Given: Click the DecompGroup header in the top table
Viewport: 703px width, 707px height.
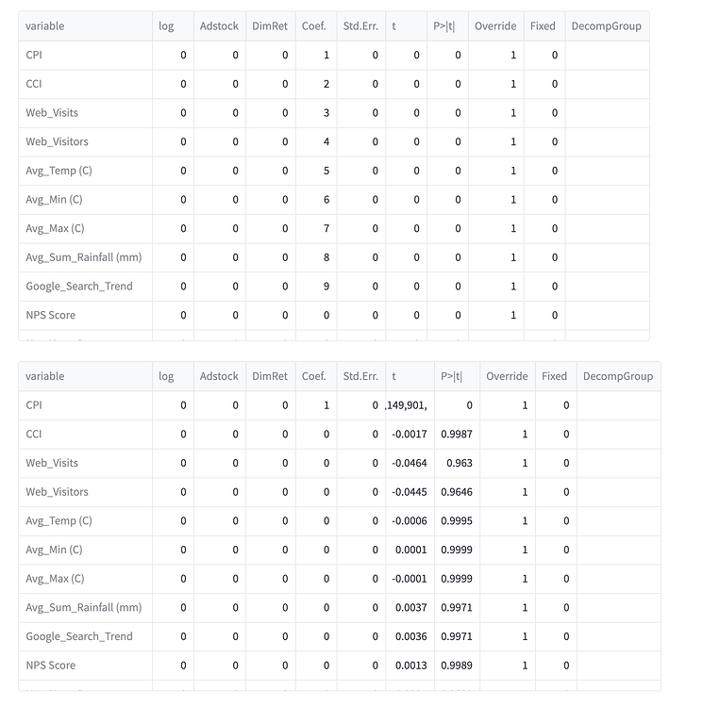Looking at the screenshot, I should (607, 26).
